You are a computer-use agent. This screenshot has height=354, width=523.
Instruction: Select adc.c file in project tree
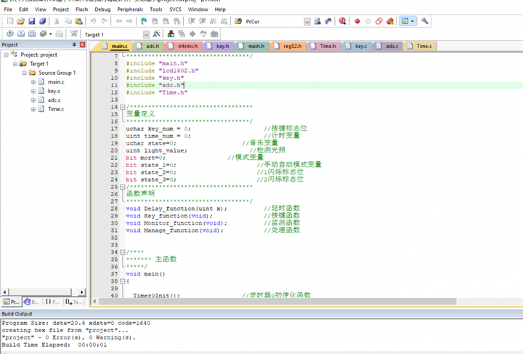point(54,100)
